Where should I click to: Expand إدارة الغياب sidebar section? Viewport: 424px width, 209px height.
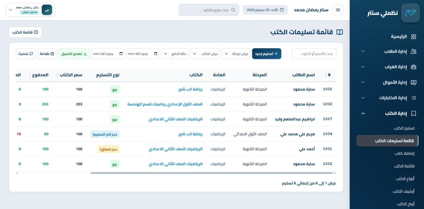[363, 67]
